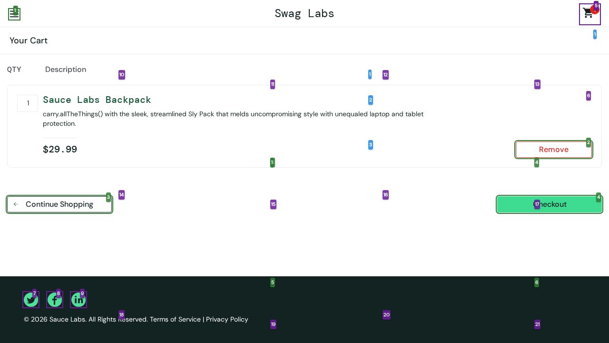Open the Facebook social icon

[x=55, y=300]
